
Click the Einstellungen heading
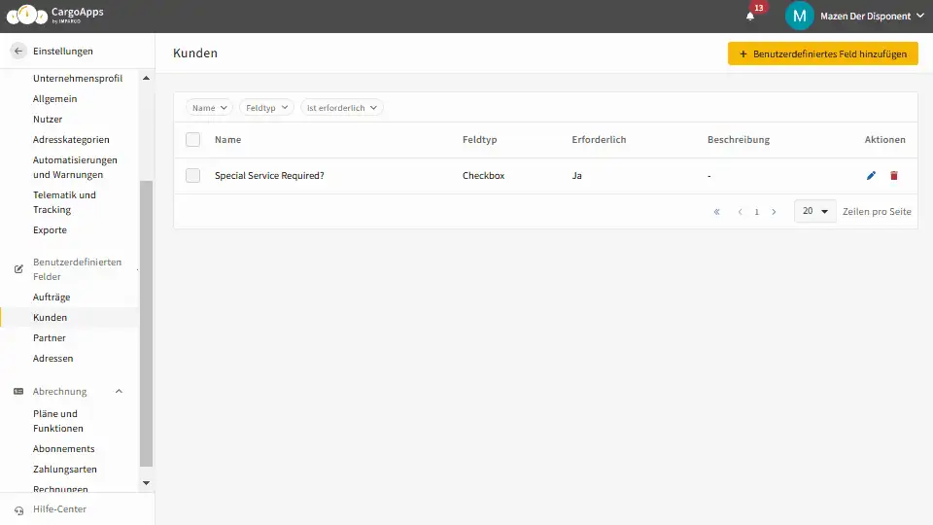tap(63, 52)
